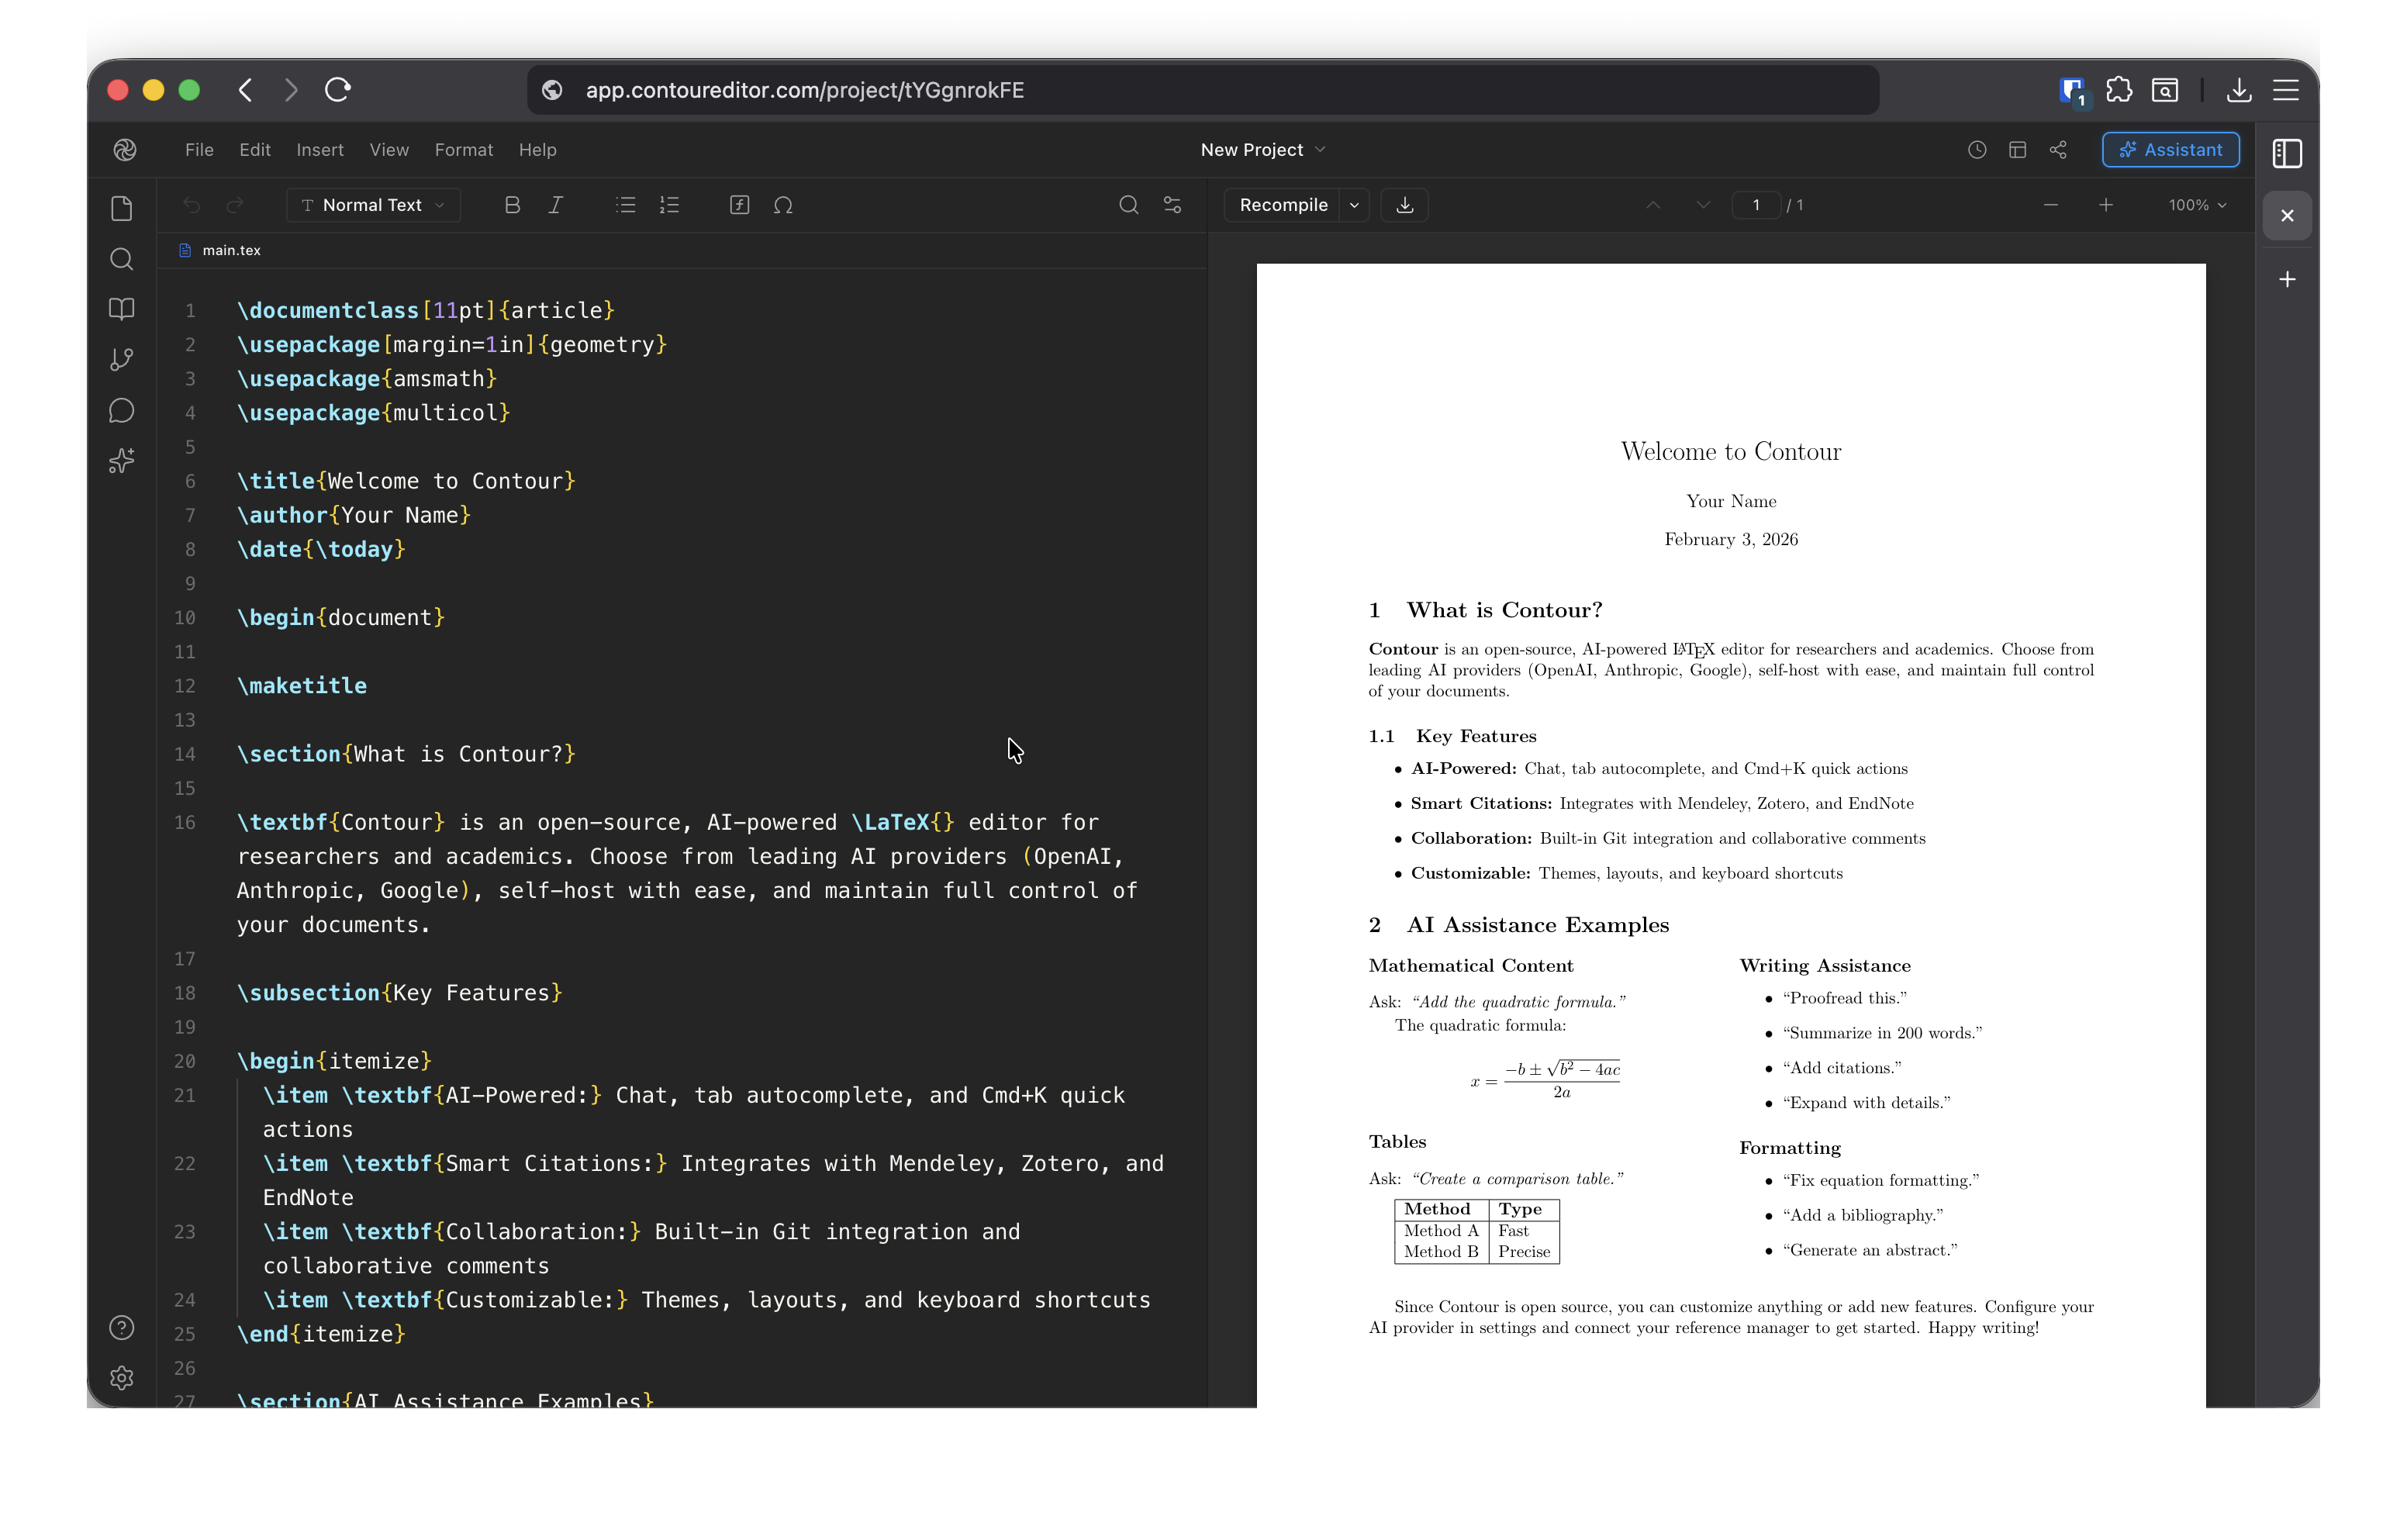Open the search sidebar icon

[122, 259]
